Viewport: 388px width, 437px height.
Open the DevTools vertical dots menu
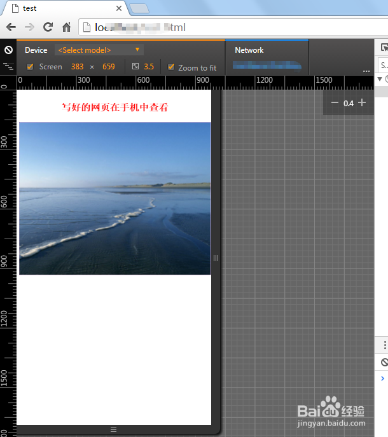385,345
